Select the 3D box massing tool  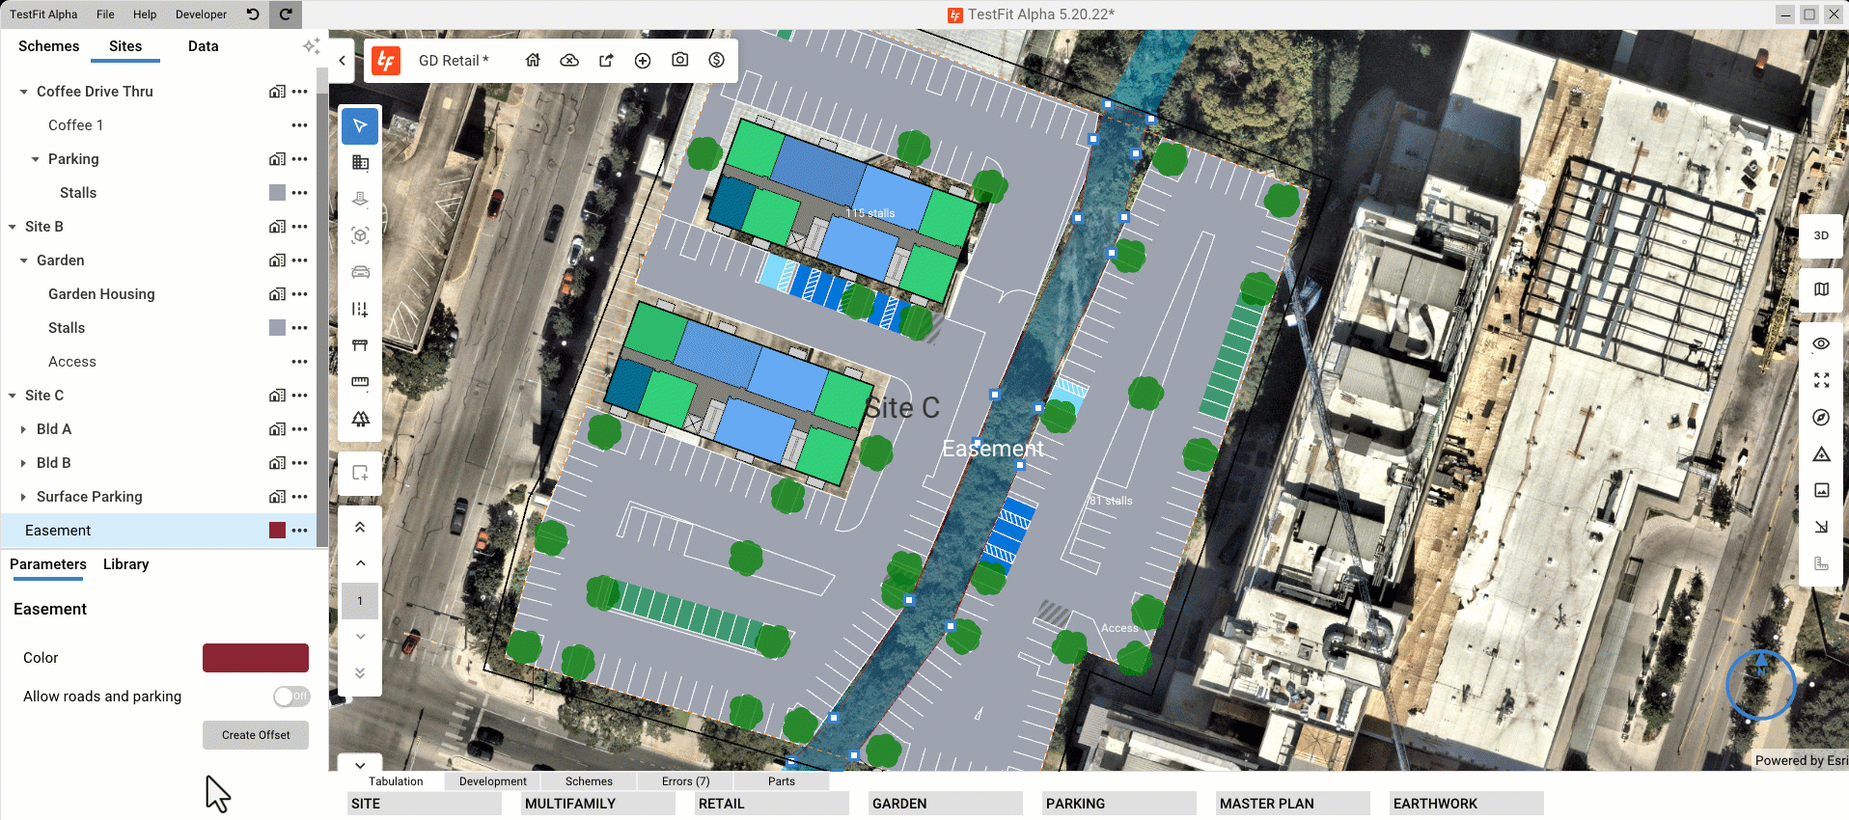click(360, 235)
